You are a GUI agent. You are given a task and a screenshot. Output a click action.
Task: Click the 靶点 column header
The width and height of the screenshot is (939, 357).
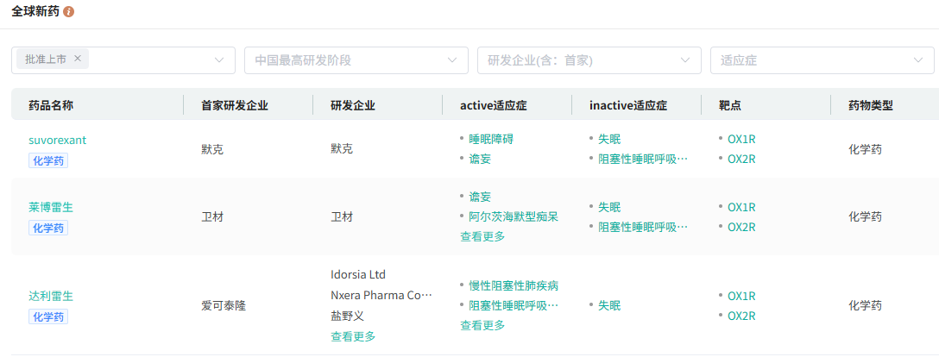click(730, 105)
